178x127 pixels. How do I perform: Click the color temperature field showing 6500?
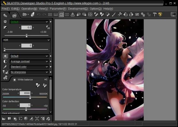pos(25,93)
